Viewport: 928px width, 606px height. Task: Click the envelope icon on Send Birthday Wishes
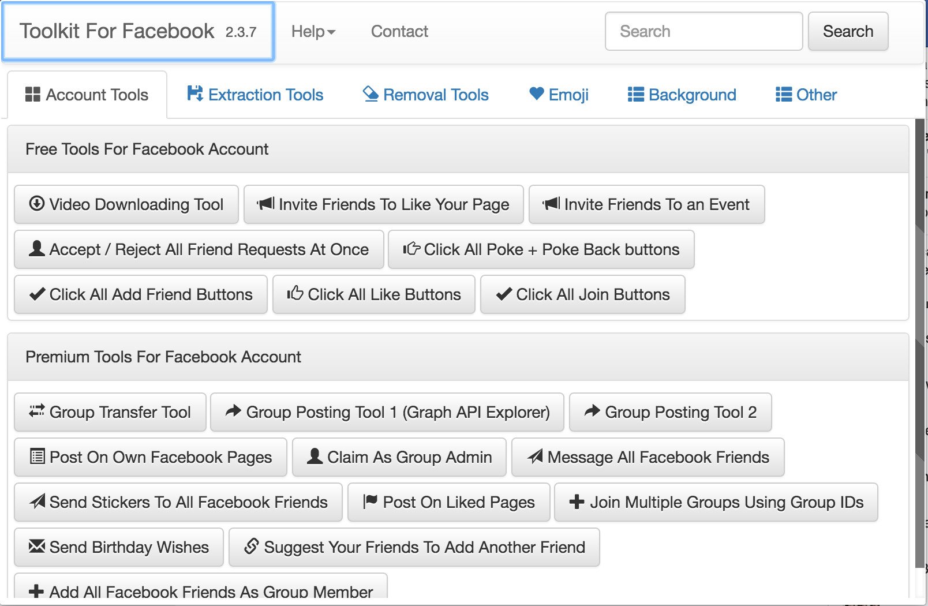point(36,547)
